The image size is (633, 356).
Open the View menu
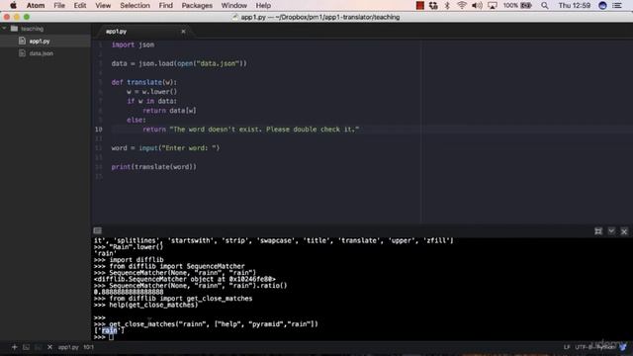pyautogui.click(x=103, y=5)
